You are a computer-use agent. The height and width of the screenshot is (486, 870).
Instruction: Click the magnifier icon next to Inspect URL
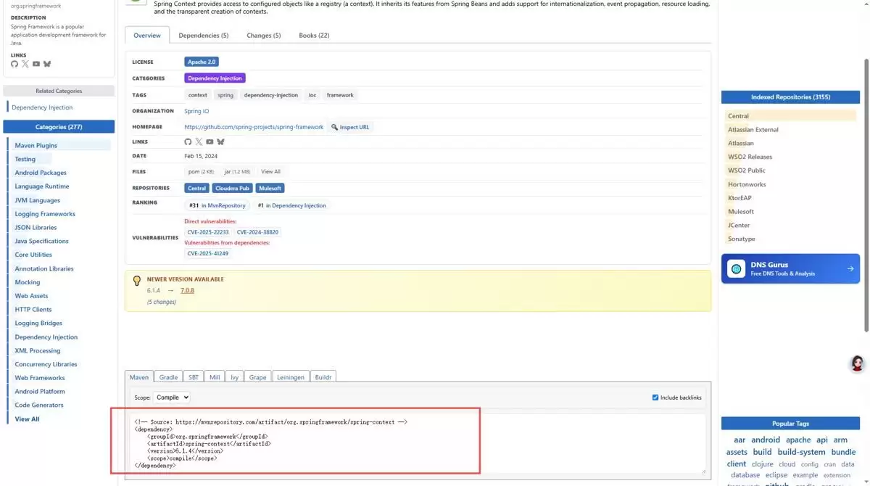point(334,127)
